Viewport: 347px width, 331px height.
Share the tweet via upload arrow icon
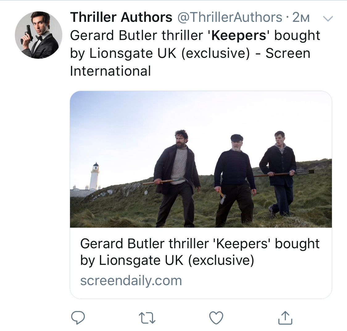tap(285, 318)
